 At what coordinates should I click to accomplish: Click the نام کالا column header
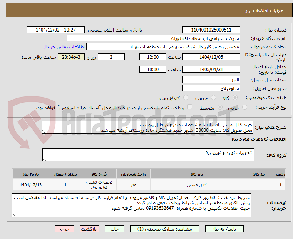tap(197, 174)
